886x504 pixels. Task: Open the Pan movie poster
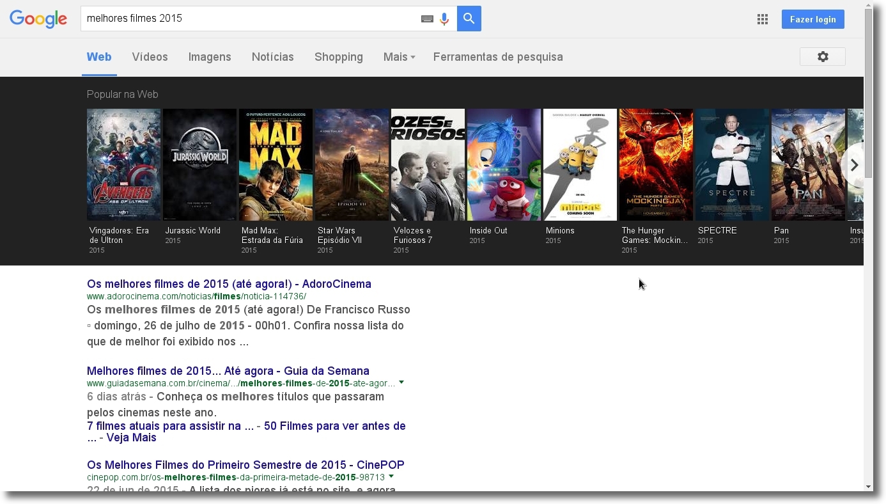(x=808, y=164)
